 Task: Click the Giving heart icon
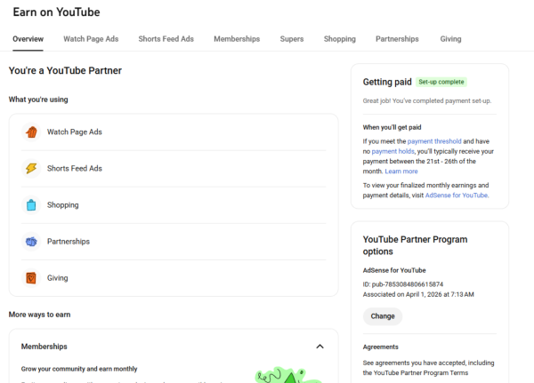coord(31,278)
